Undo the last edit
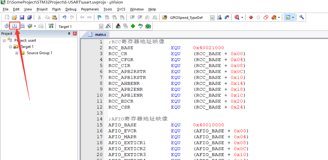 (64, 17)
